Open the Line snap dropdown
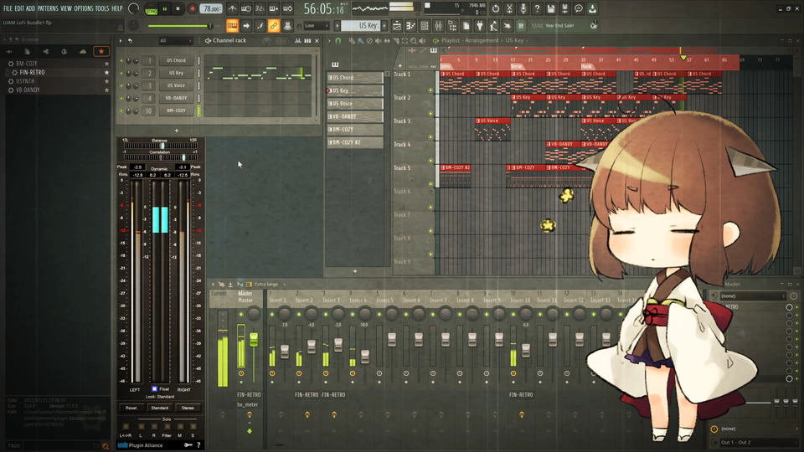 click(x=317, y=26)
